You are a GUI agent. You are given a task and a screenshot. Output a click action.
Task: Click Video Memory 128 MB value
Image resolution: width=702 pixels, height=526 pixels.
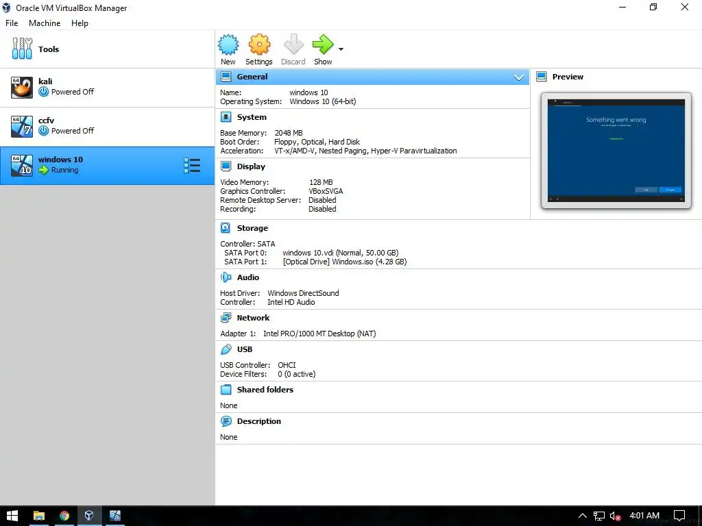321,182
